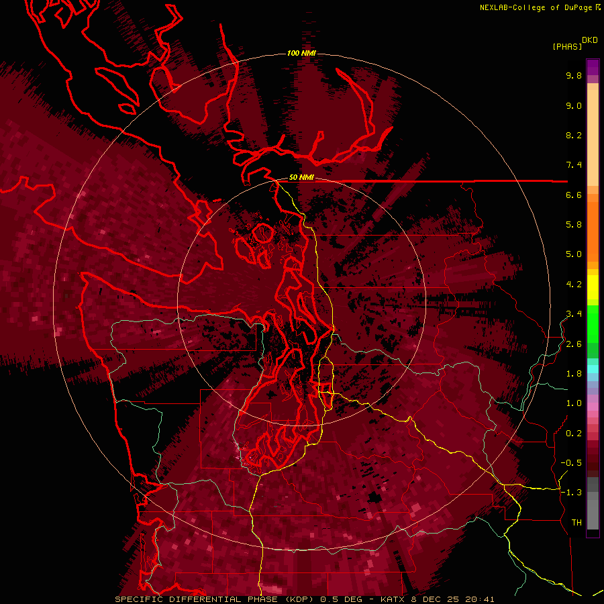This screenshot has height=604, width=604.
Task: Click the '9.8' scale value
Action: coord(574,75)
